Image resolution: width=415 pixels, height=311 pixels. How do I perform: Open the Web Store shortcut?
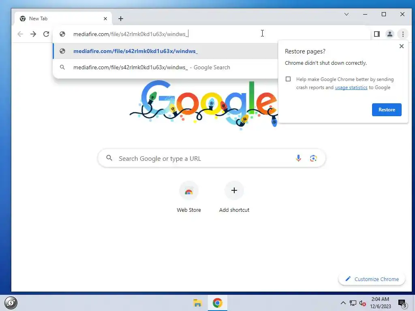189,197
